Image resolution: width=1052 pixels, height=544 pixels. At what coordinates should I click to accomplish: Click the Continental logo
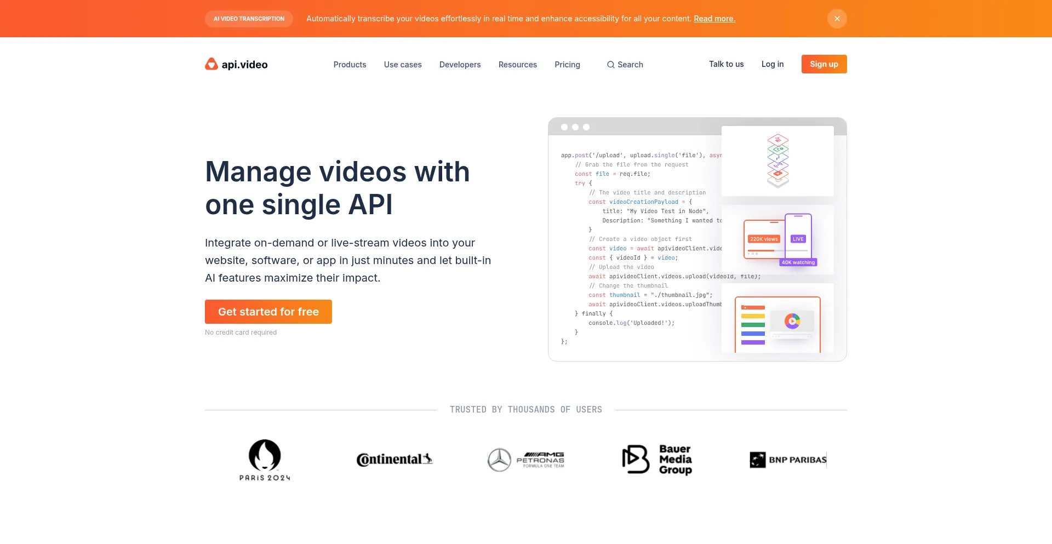click(x=395, y=460)
